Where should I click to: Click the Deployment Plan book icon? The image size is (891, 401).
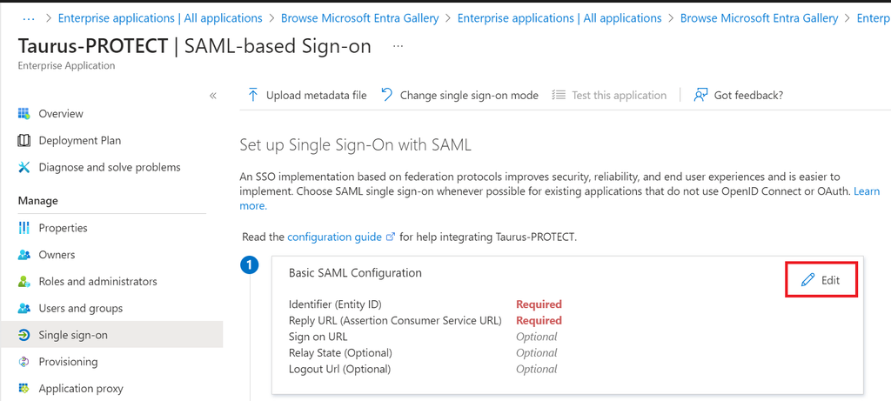[24, 141]
